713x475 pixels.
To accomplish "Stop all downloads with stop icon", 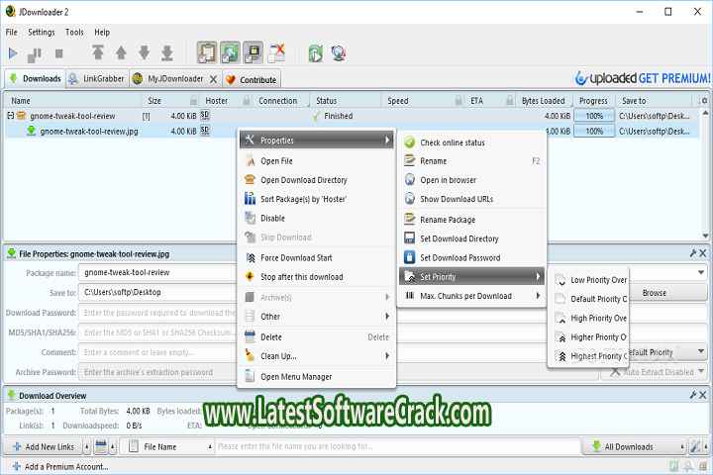I will (x=58, y=53).
